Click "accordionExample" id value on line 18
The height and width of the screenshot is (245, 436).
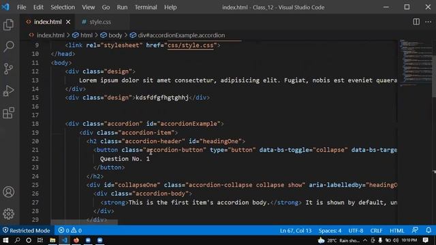click(x=189, y=124)
